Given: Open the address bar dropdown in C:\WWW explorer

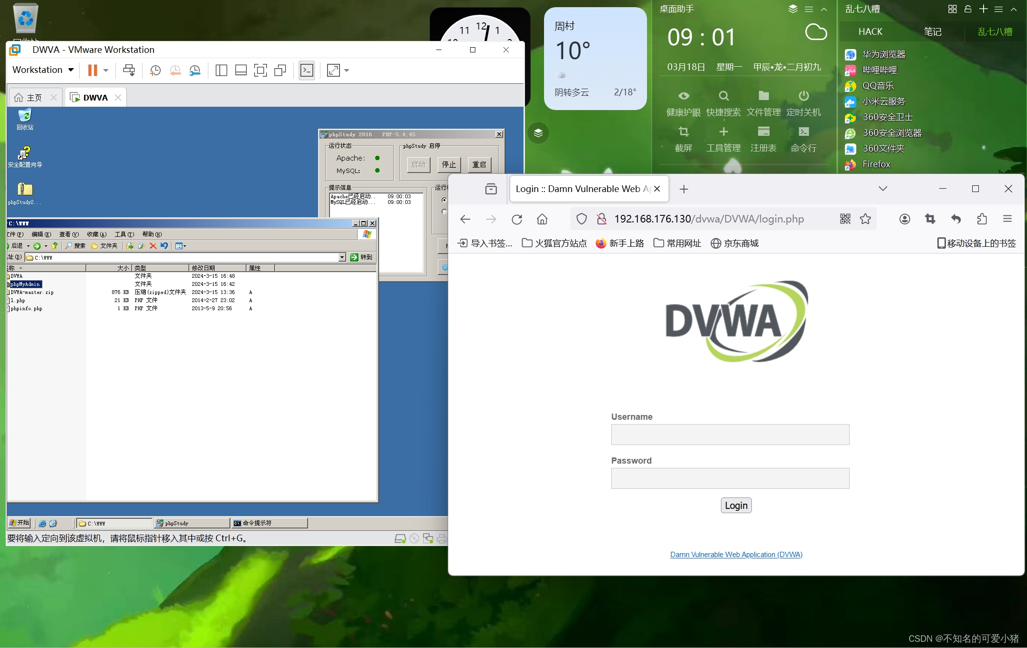Looking at the screenshot, I should (342, 257).
